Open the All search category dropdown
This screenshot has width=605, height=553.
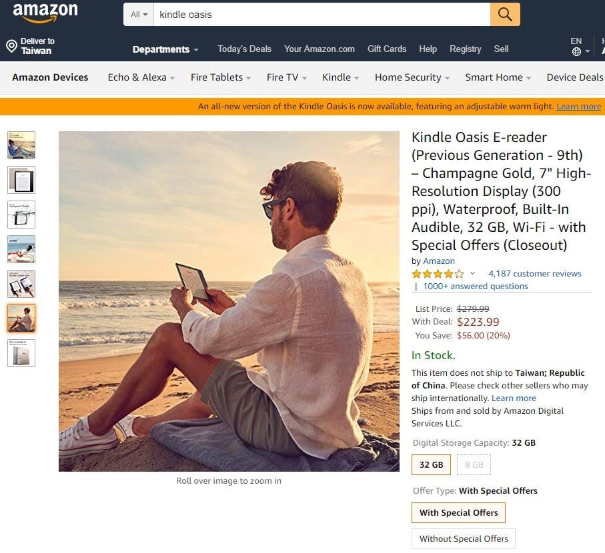139,15
